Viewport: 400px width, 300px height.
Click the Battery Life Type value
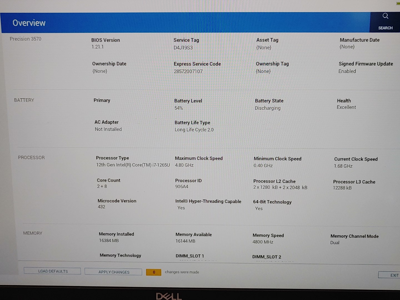coord(194,130)
